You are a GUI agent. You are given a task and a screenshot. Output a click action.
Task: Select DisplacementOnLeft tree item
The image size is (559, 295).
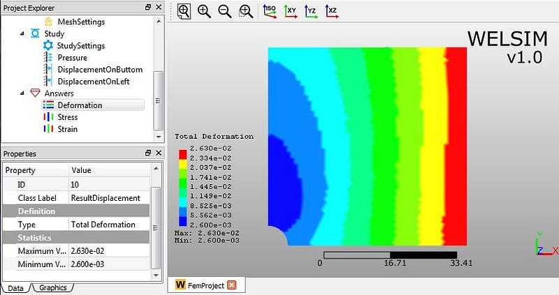click(x=94, y=82)
